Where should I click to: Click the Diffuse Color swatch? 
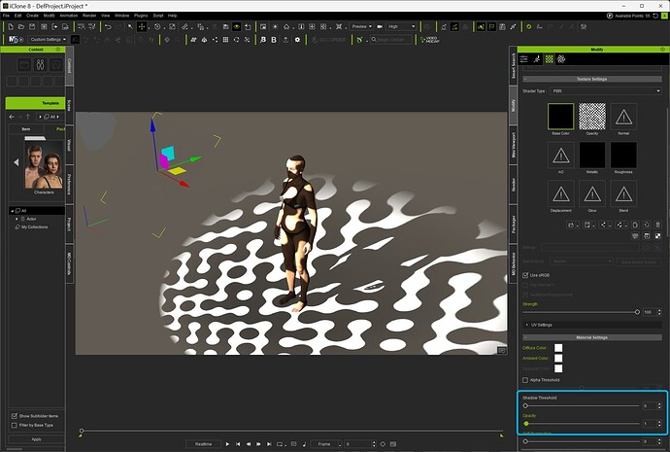tap(558, 348)
